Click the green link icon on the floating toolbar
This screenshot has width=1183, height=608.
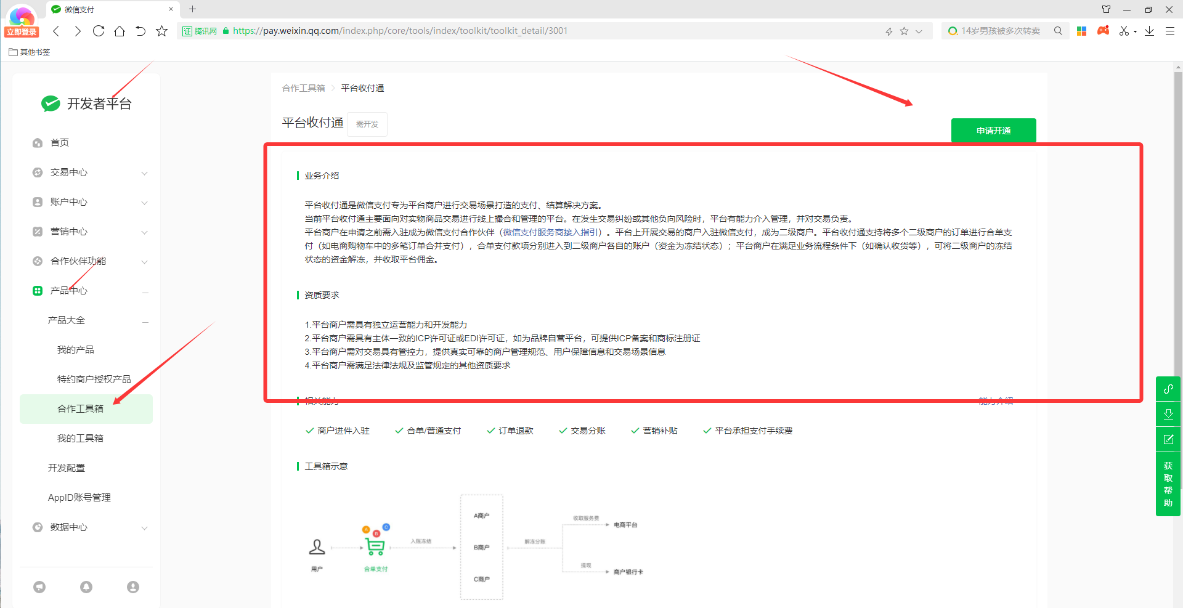1168,389
